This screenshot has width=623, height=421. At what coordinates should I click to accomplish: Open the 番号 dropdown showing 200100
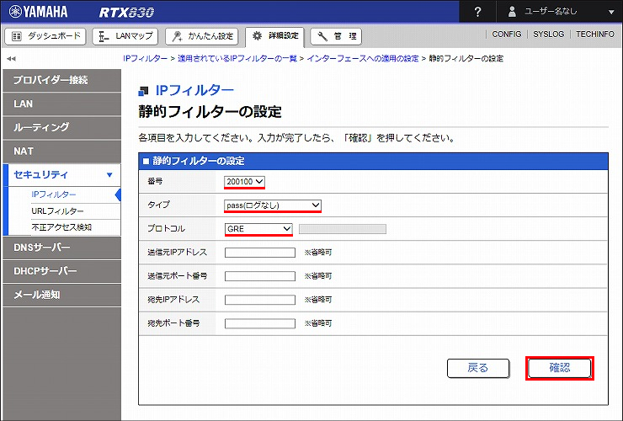pos(244,182)
